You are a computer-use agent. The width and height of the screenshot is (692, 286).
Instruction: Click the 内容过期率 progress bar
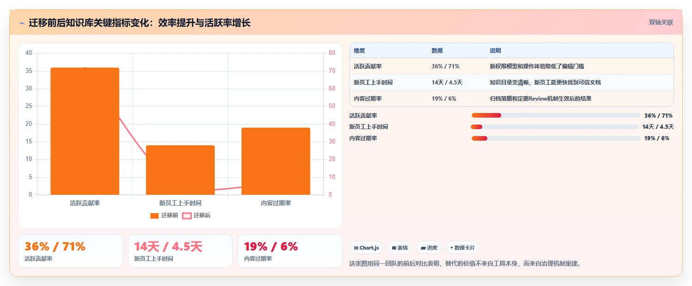[556, 138]
